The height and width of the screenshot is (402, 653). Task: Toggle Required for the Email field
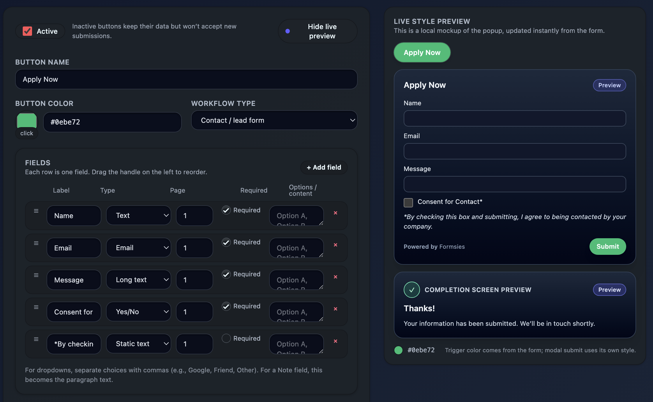click(x=226, y=242)
